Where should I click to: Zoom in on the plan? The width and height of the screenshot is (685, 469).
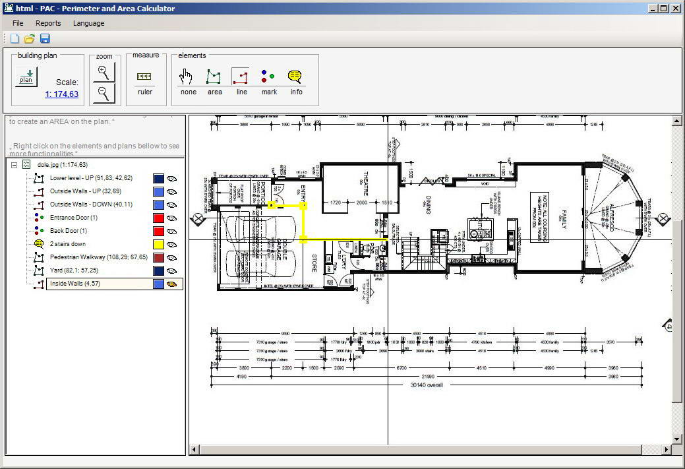coord(104,72)
